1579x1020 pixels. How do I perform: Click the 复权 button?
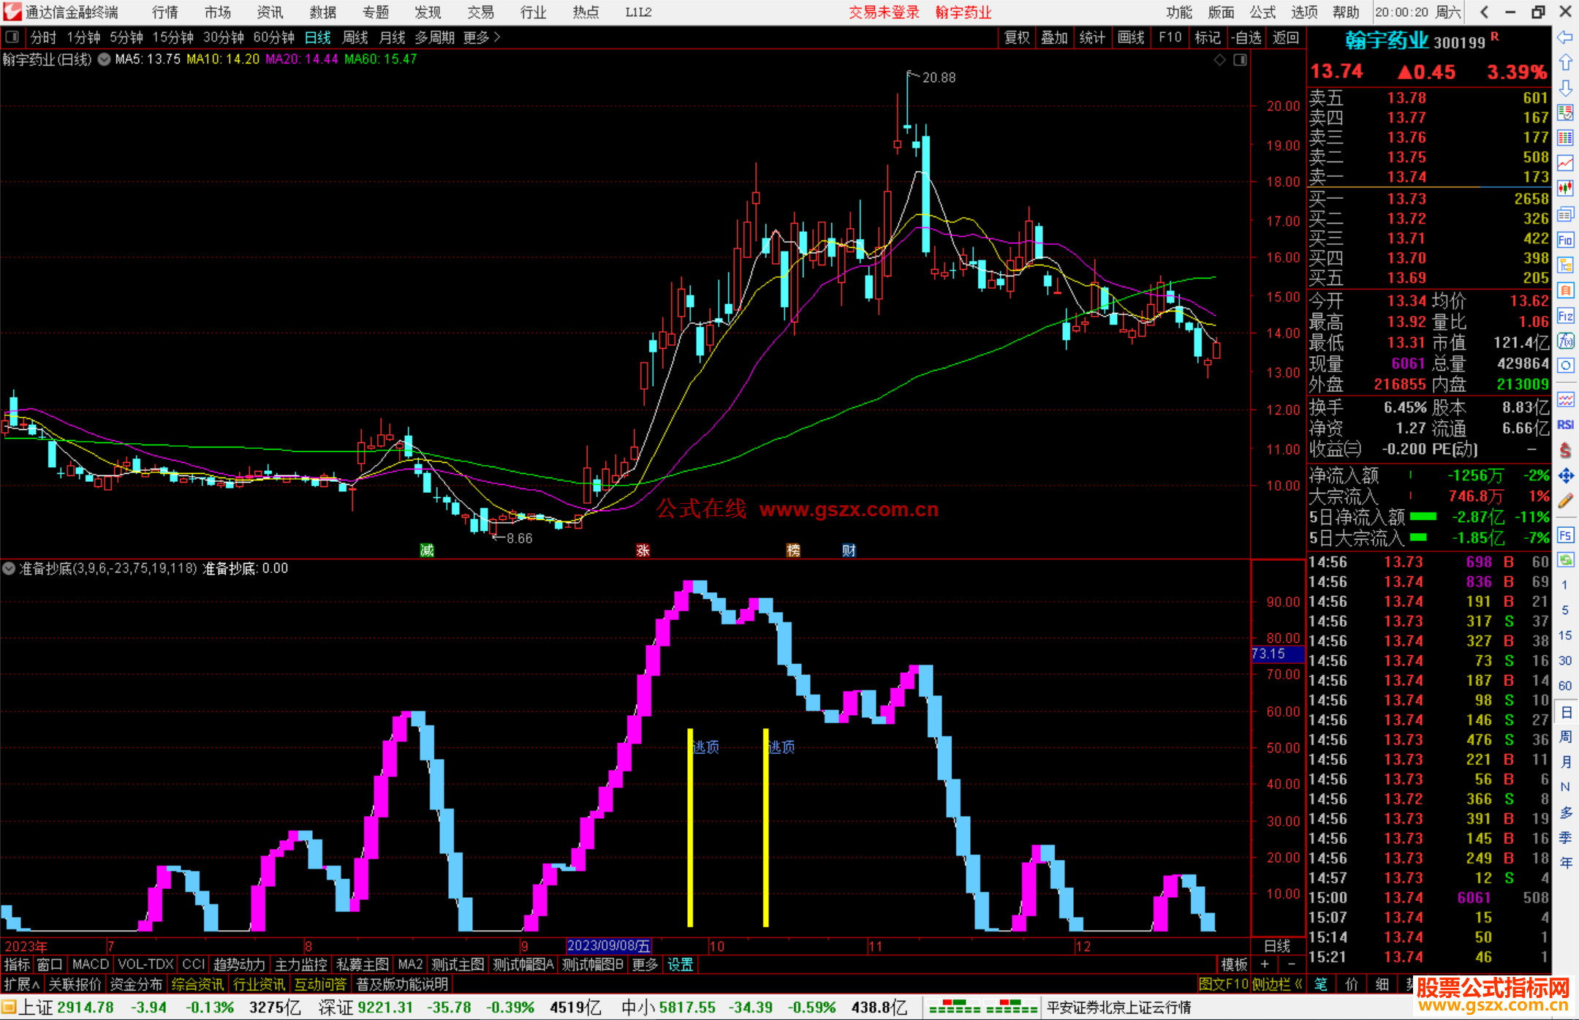point(1016,37)
